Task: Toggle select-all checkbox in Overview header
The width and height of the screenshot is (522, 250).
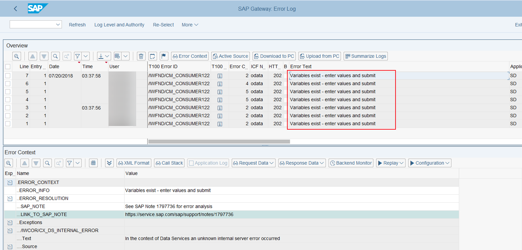Action: point(8,66)
